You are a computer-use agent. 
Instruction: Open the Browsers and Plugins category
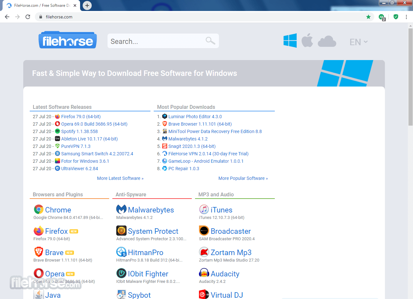[58, 194]
